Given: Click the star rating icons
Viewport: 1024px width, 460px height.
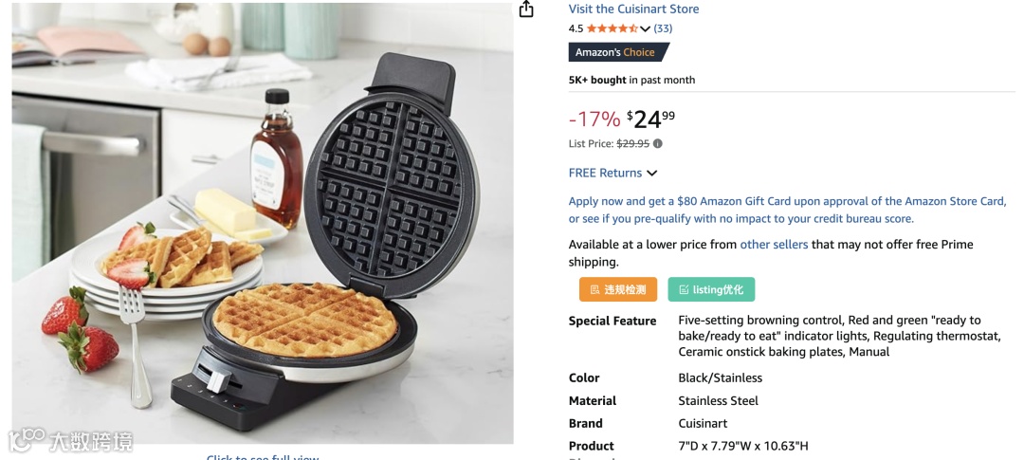Looking at the screenshot, I should (612, 28).
